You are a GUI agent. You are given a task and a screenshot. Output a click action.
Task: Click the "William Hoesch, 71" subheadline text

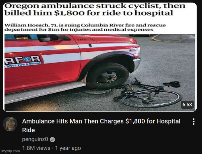[85, 27]
